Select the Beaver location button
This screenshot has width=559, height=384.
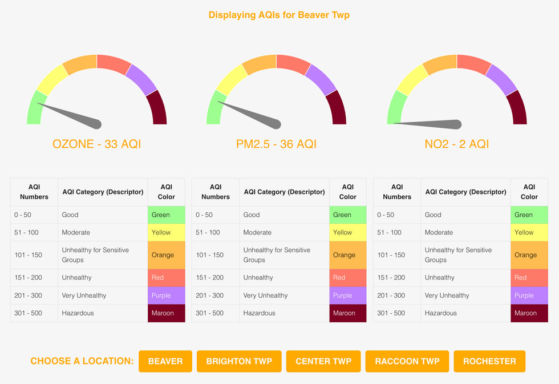165,361
